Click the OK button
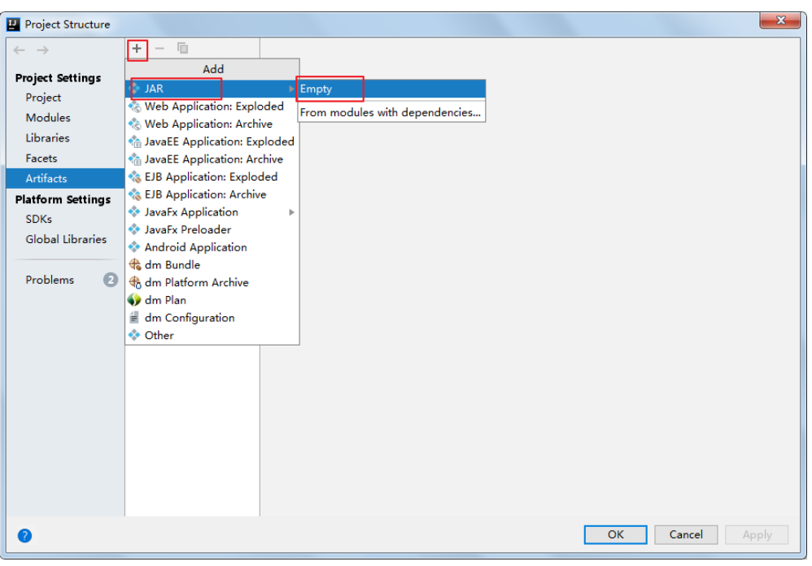 click(615, 534)
